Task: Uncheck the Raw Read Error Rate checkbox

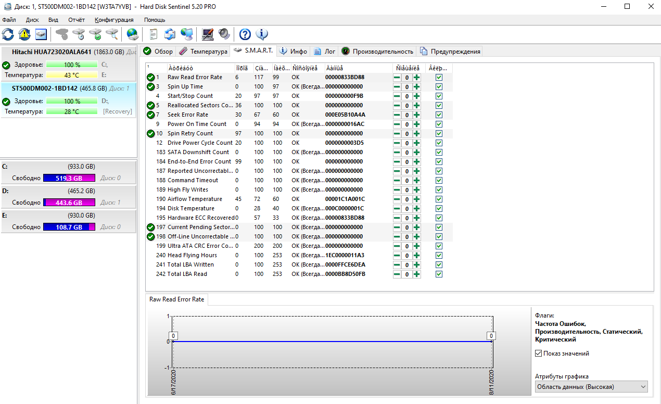Action: 439,77
